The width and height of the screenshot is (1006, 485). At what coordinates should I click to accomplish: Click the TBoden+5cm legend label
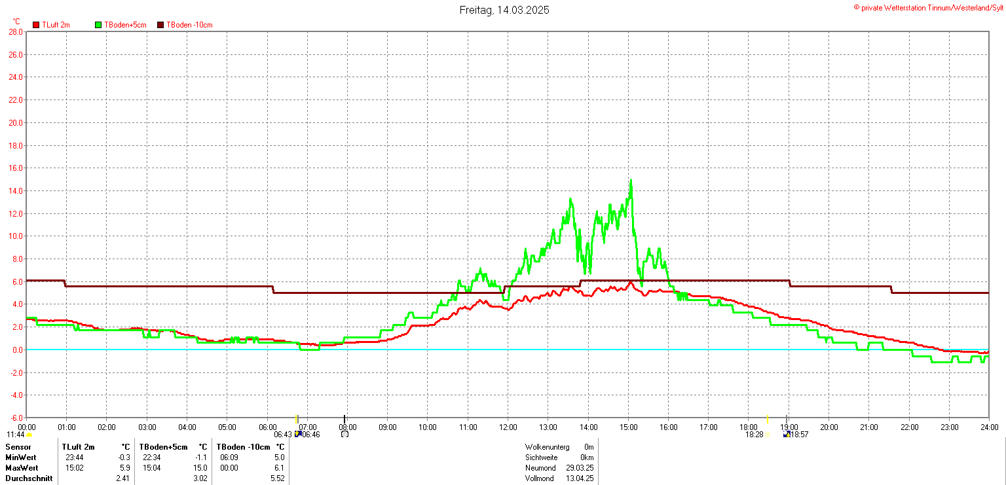(x=125, y=25)
